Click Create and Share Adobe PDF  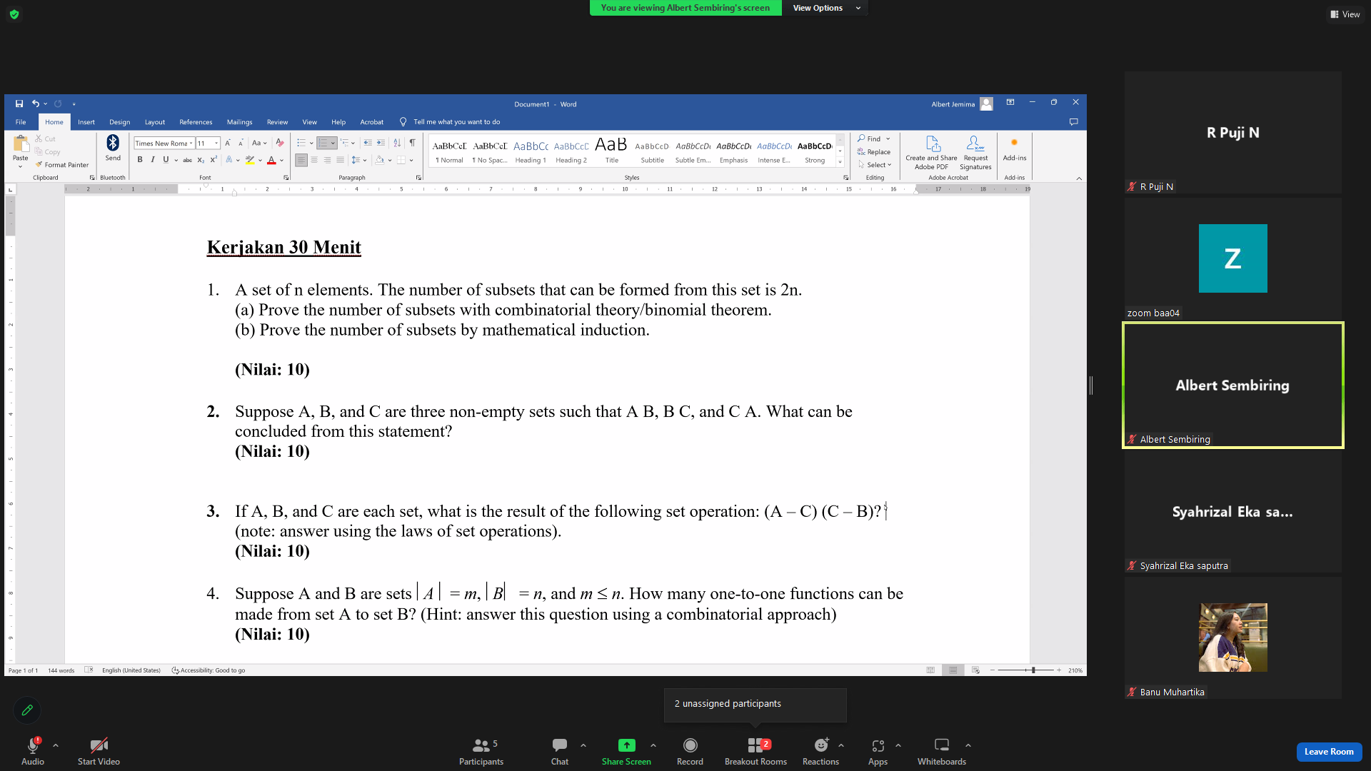click(931, 153)
